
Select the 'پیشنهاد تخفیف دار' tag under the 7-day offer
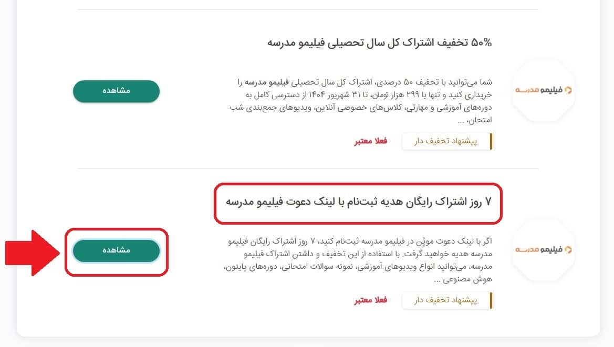[x=447, y=300]
